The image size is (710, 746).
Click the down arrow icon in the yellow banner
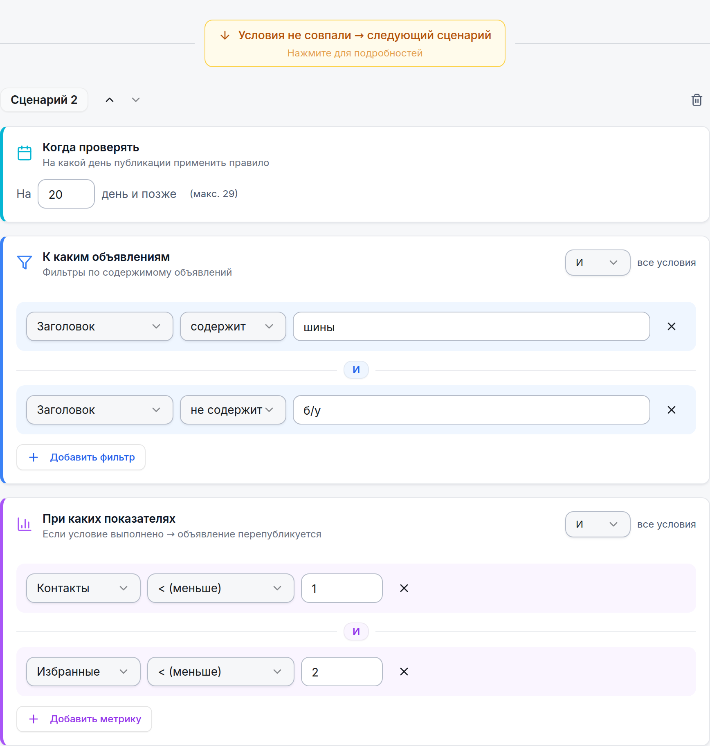pyautogui.click(x=225, y=35)
